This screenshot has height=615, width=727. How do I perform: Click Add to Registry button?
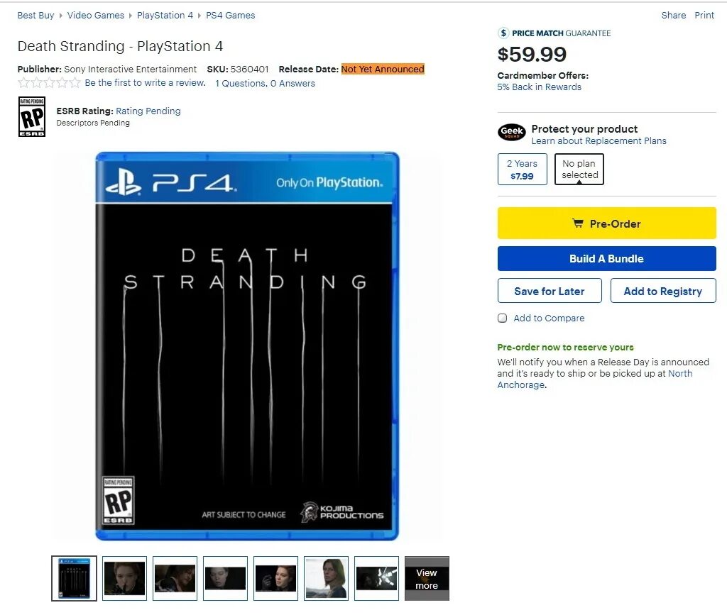[x=662, y=291]
